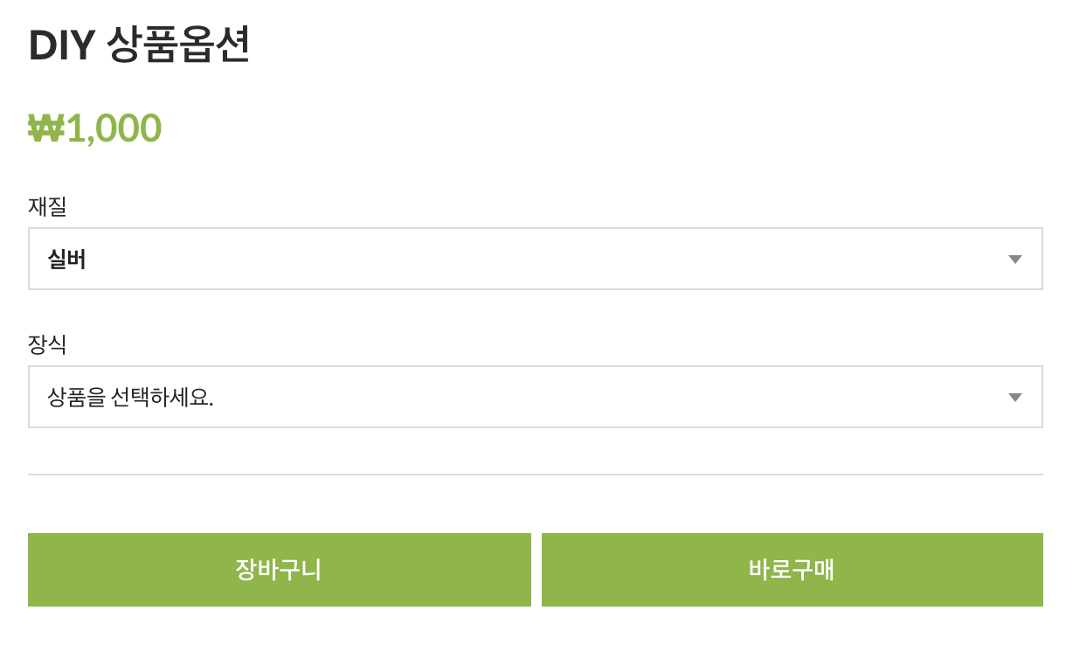Click the DIY 상품옵션 heading
The height and width of the screenshot is (645, 1073).
[x=140, y=45]
